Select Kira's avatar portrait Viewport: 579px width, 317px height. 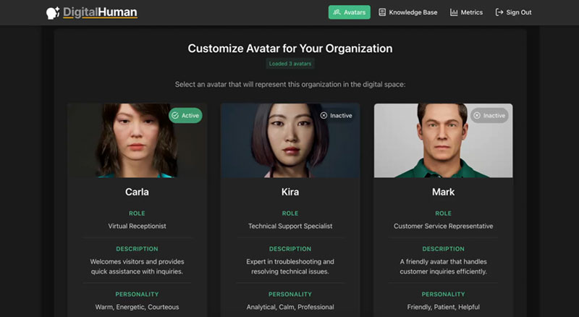(290, 140)
